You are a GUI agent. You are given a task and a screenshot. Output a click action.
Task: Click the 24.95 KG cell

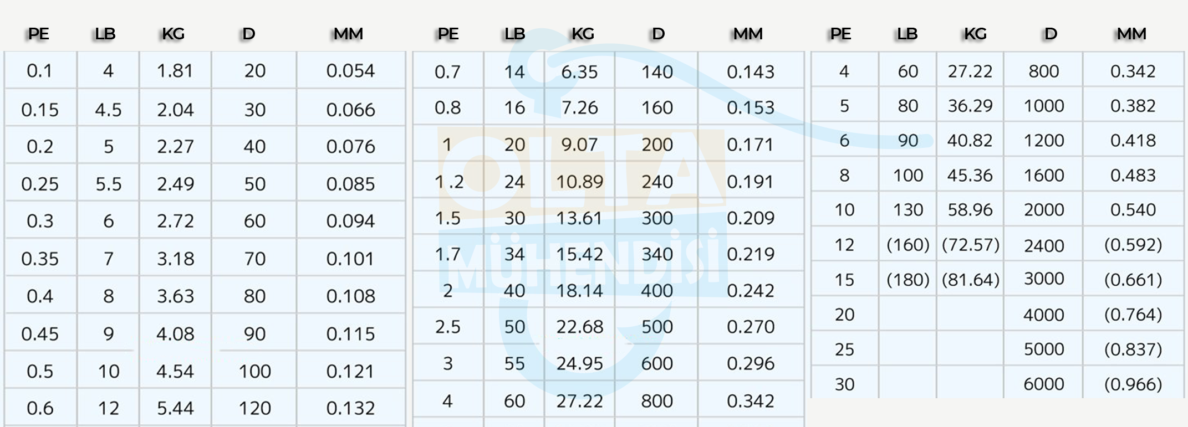tap(579, 363)
